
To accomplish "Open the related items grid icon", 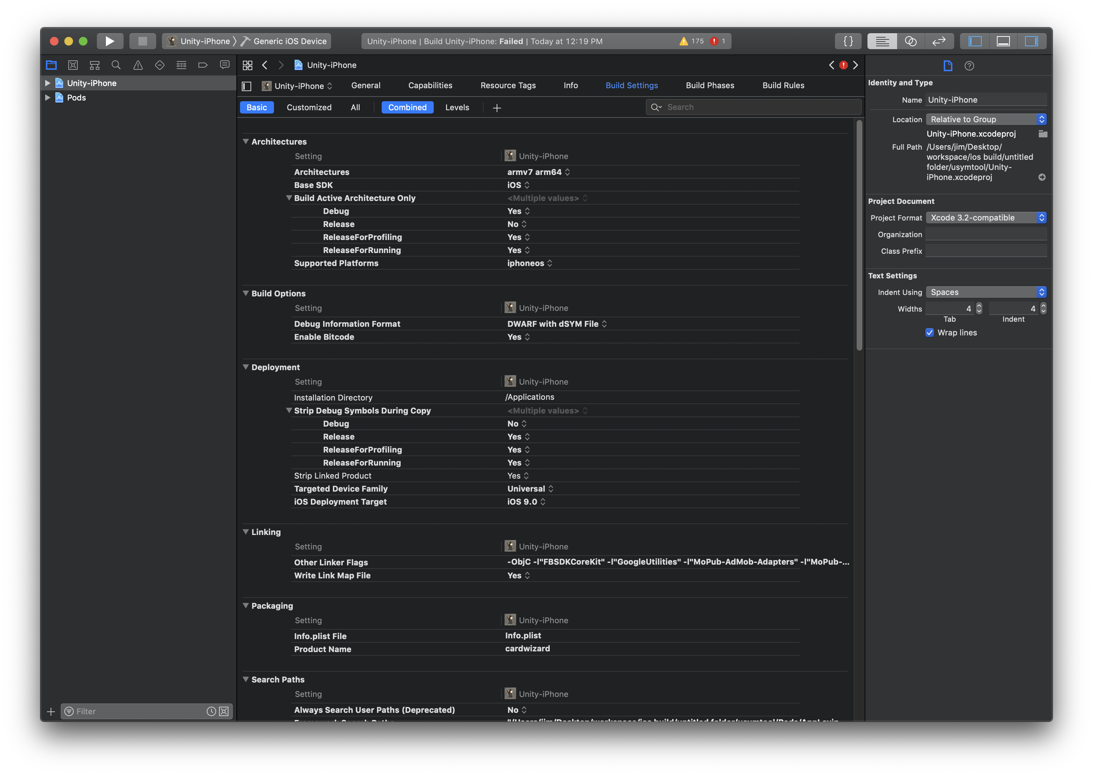I will pos(247,65).
